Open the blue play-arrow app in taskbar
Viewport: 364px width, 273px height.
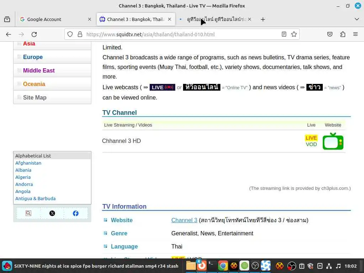[x=266, y=266]
